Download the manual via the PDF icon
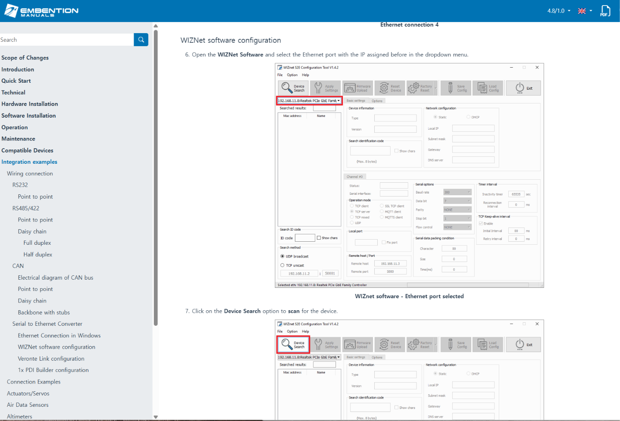This screenshot has width=620, height=421. pos(605,11)
